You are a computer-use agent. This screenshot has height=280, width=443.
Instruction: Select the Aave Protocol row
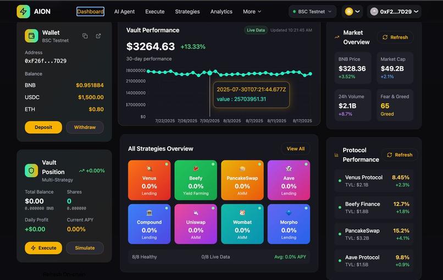[374, 261]
